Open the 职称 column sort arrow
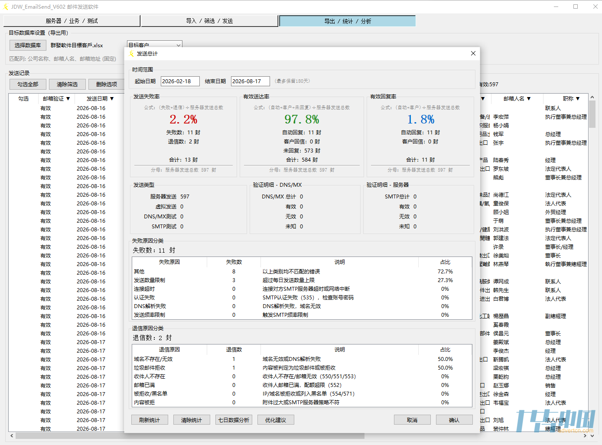 click(x=578, y=99)
